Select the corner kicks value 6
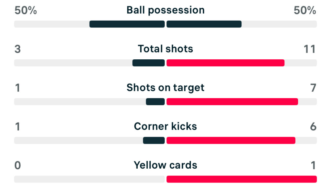Screen dimensions: 331x188 [313, 126]
